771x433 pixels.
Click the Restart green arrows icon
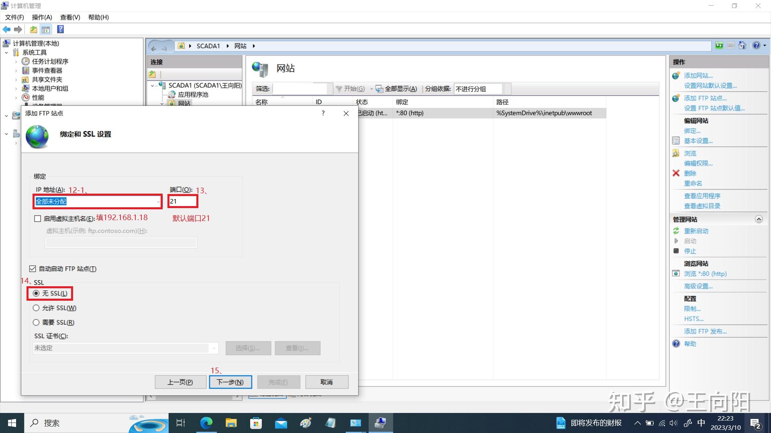tap(676, 231)
